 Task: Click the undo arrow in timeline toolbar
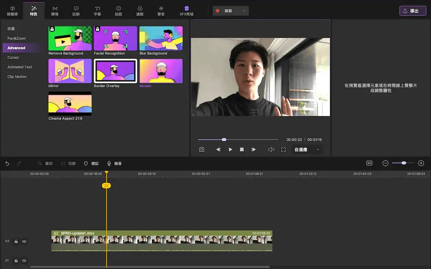click(x=7, y=164)
